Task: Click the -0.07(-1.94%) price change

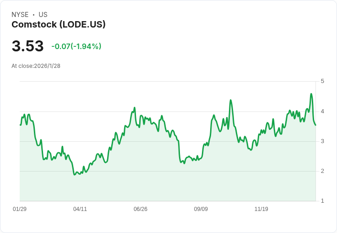Action: click(x=76, y=46)
